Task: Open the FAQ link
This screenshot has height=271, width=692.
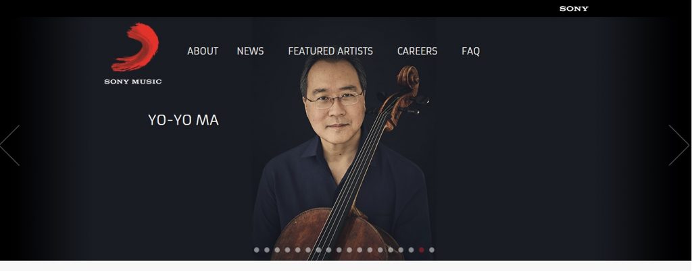Action: (x=470, y=51)
